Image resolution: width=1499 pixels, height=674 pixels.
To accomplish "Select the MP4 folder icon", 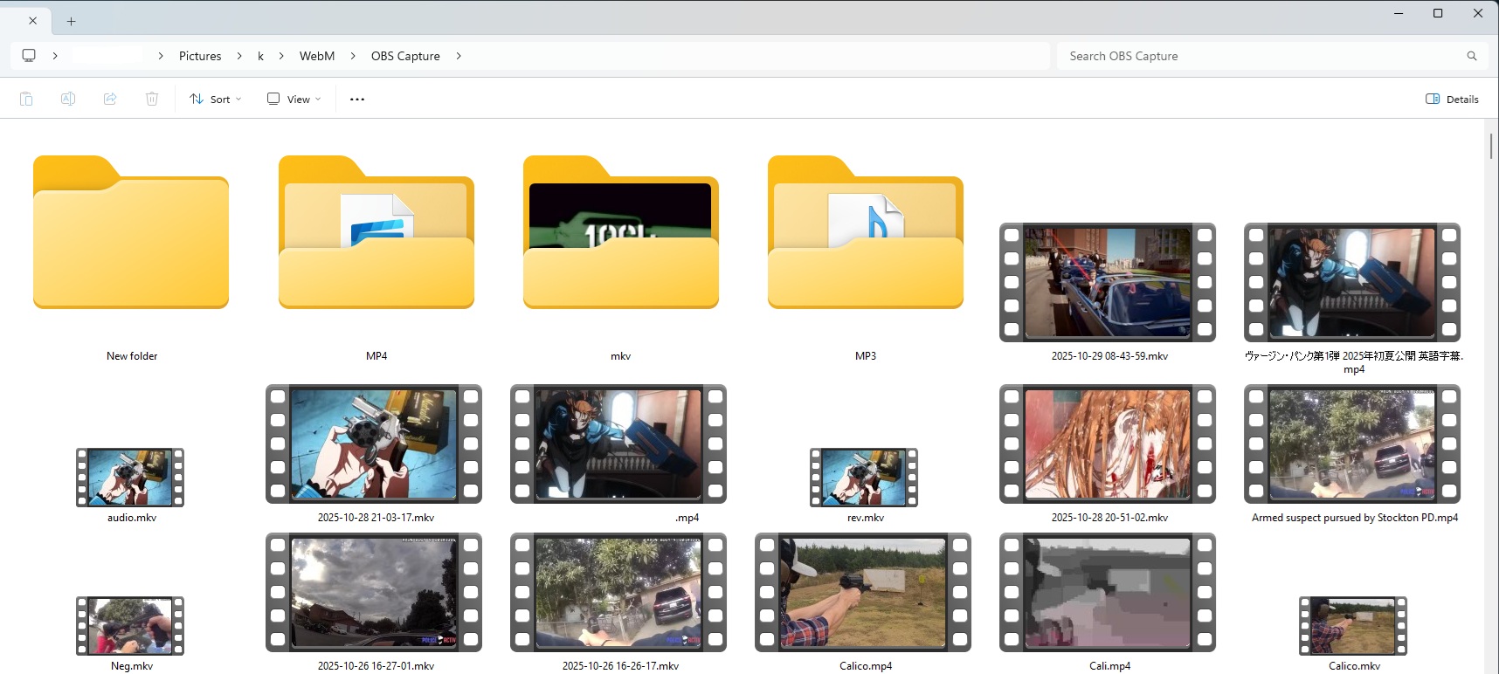I will tap(376, 232).
